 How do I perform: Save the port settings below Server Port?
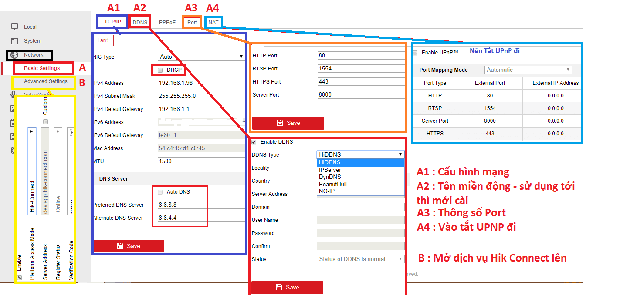288,123
